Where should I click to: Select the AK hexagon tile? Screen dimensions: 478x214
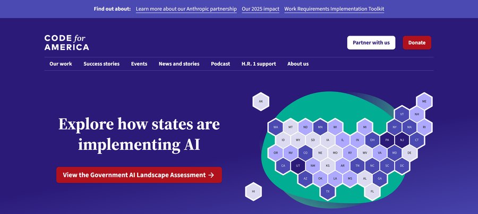pos(261,101)
